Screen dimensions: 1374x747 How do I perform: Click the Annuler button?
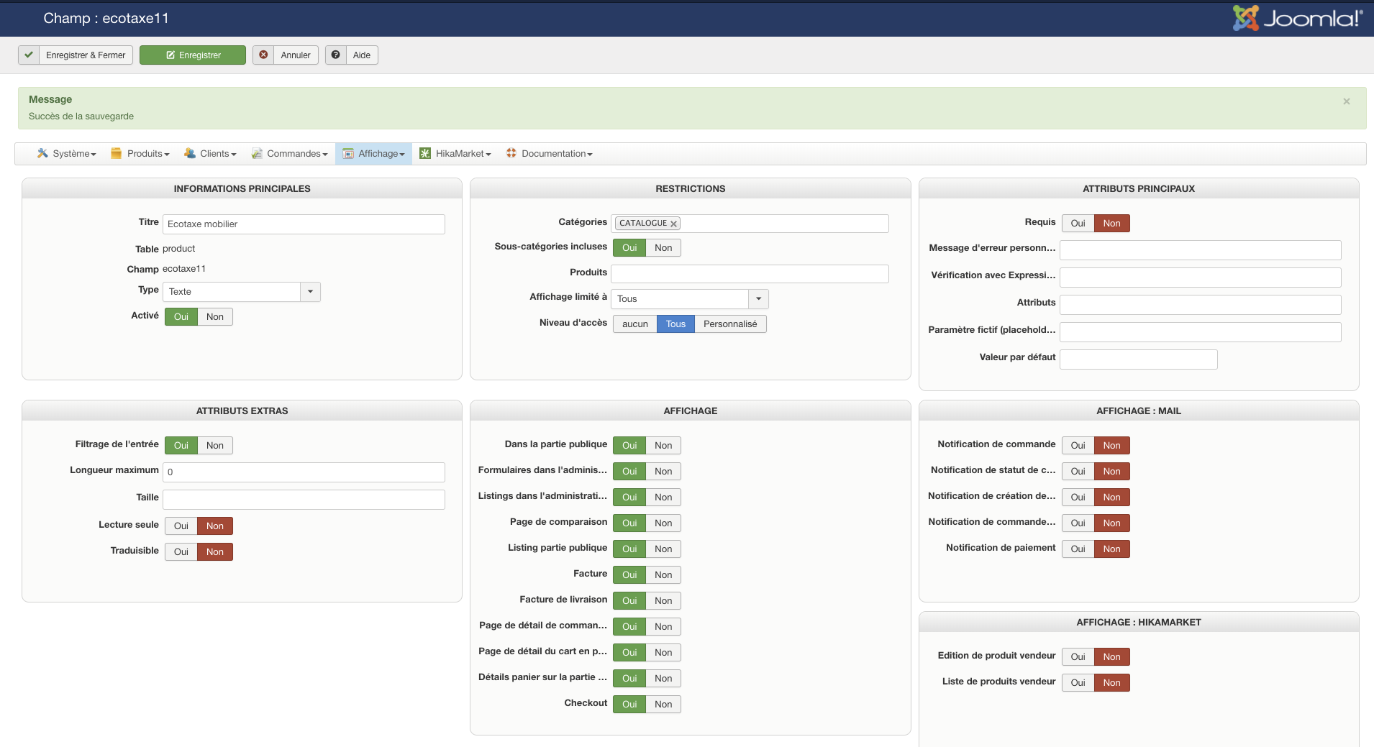coord(286,55)
